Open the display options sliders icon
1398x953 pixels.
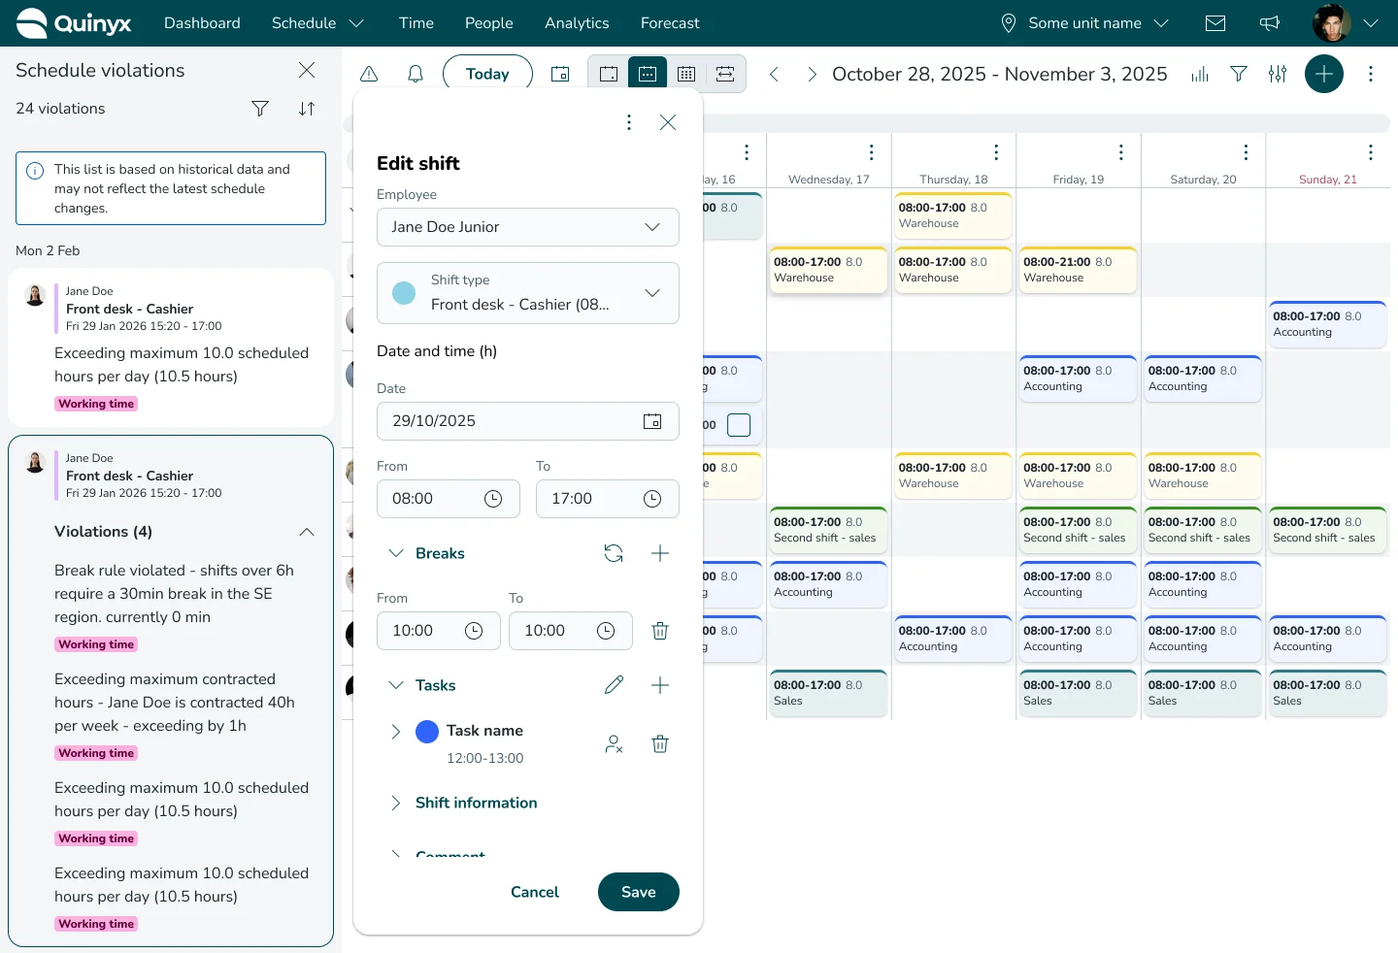pos(1278,74)
